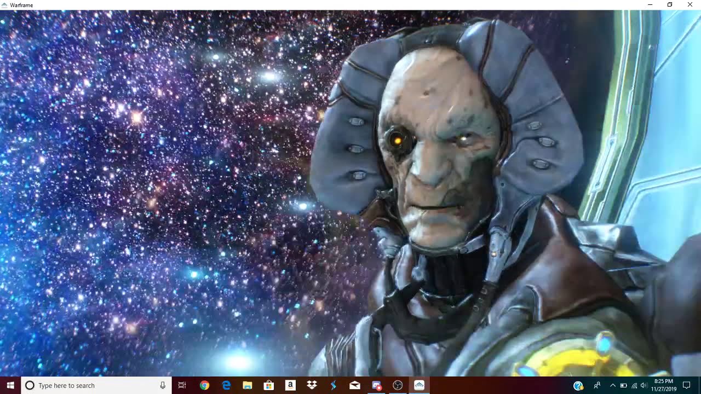Open the Microsoft Store taskbar icon

click(268, 385)
